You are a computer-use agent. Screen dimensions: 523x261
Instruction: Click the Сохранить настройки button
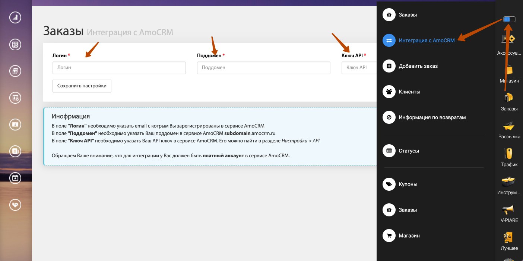(x=82, y=86)
